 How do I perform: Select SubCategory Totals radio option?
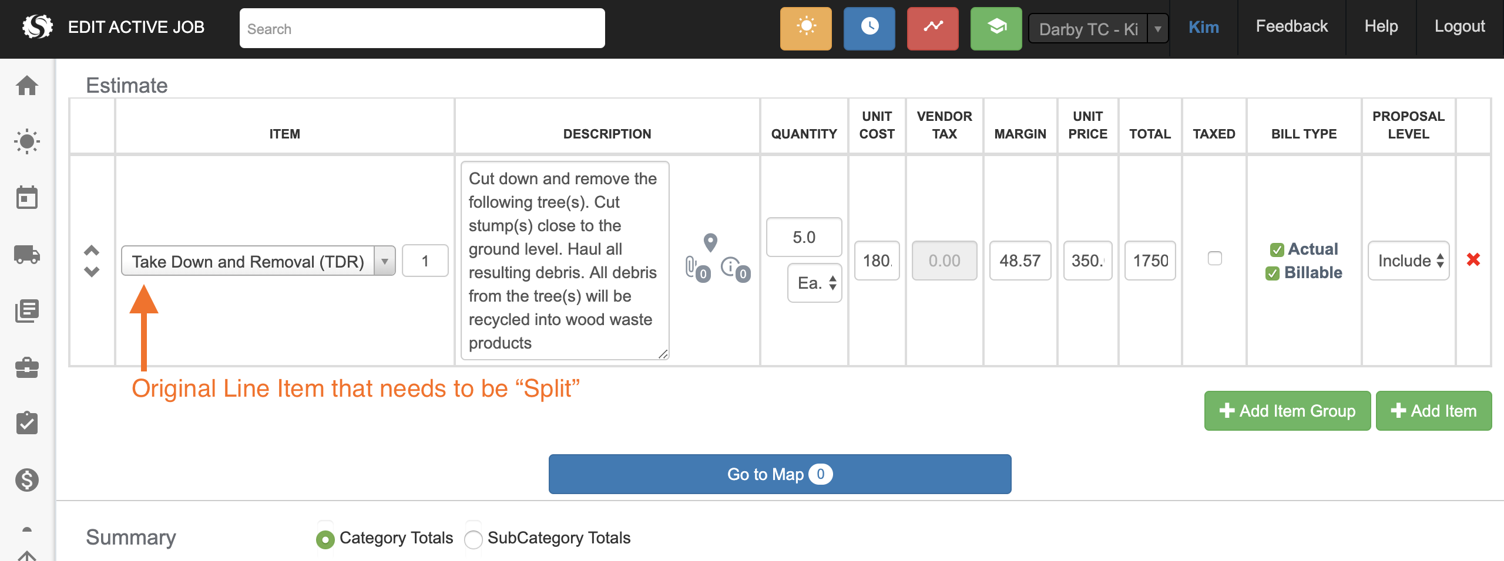474,539
